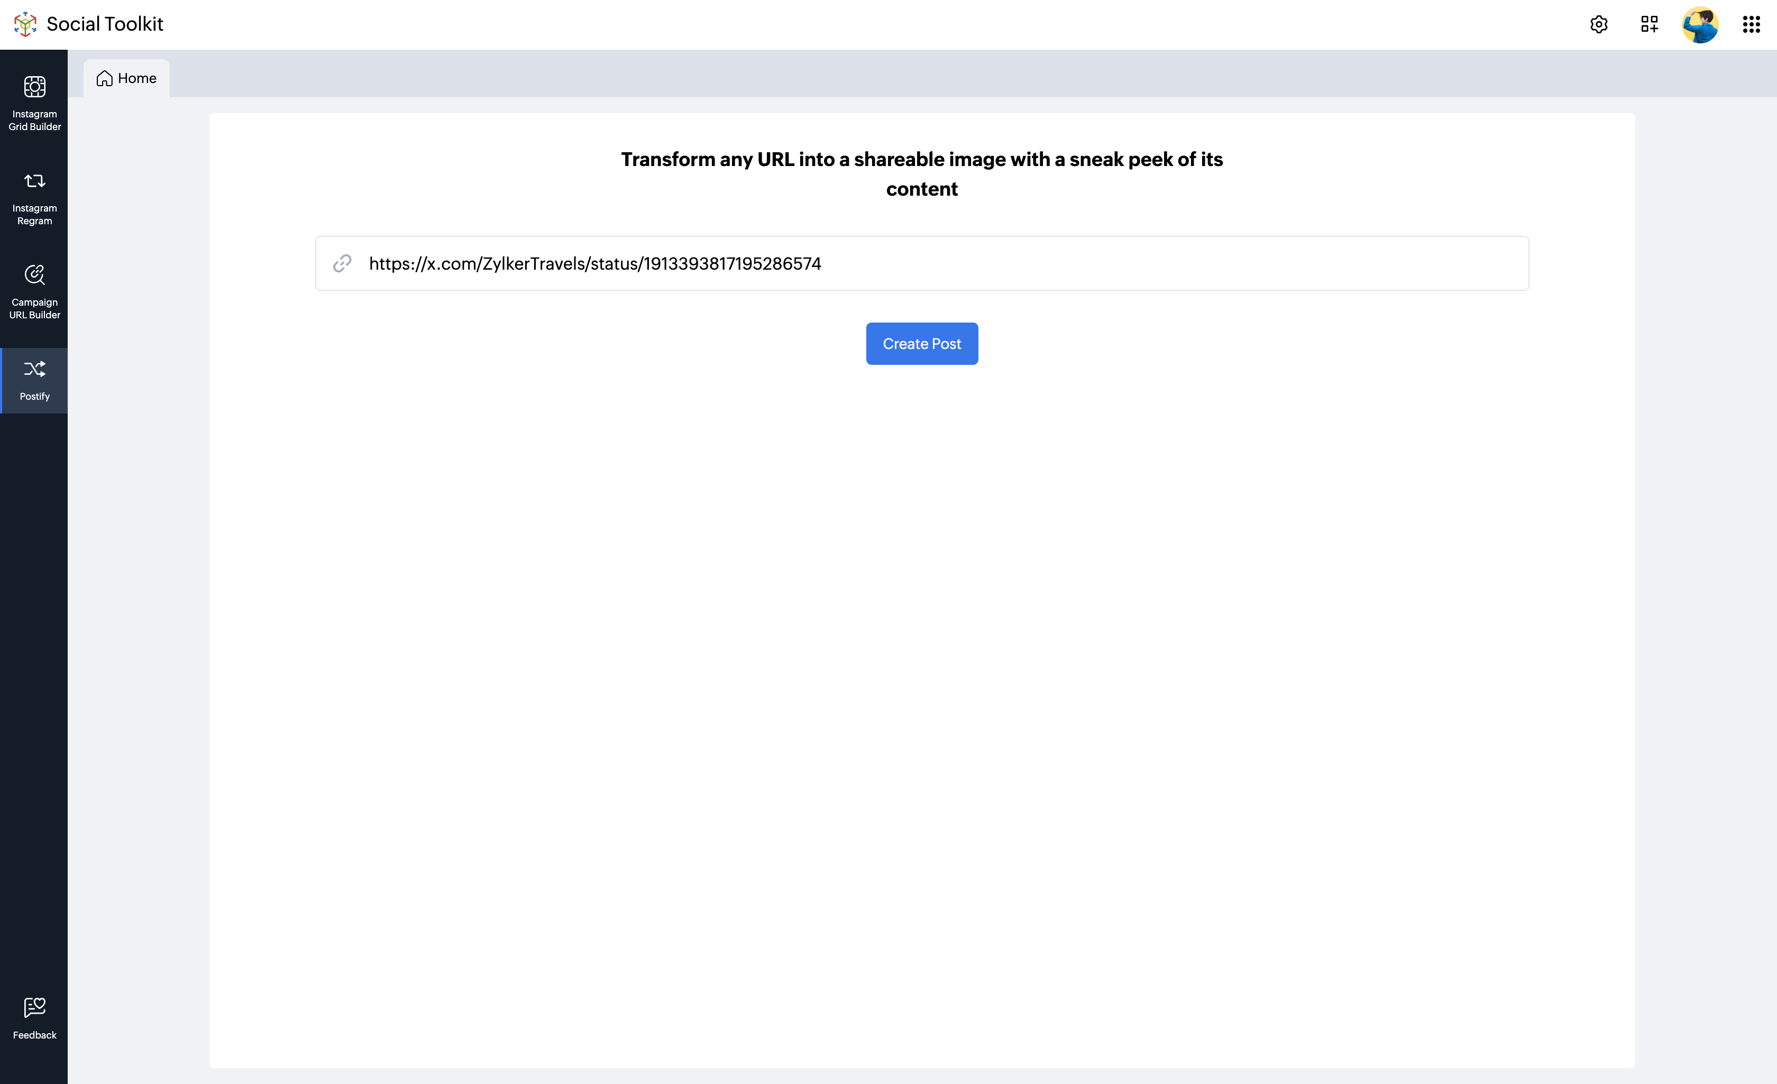
Task: Click the Postify label text
Action: click(x=34, y=397)
